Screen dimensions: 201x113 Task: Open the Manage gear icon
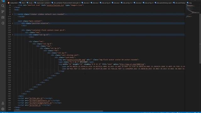[3, 109]
